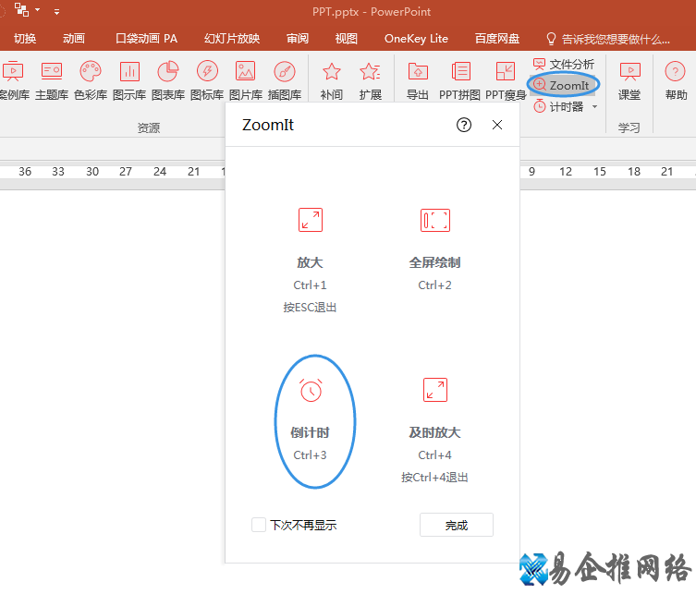Viewport: 696px width, 594px height.
Task: Open the 导出 export tool
Action: 418,79
